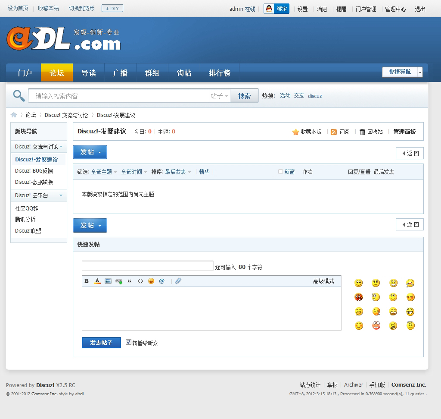The width and height of the screenshot is (441, 419).
Task: Open Discuz!-数据转换 in sidebar
Action: click(34, 182)
